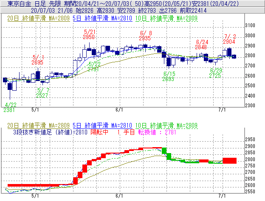Click the 6/29 2725 low label
The height and width of the screenshot is (201, 265).
pyautogui.click(x=215, y=73)
